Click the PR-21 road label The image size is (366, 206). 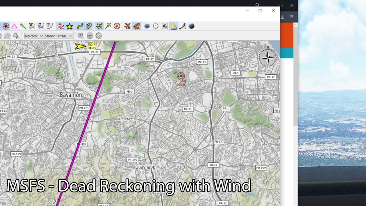pyautogui.click(x=188, y=109)
